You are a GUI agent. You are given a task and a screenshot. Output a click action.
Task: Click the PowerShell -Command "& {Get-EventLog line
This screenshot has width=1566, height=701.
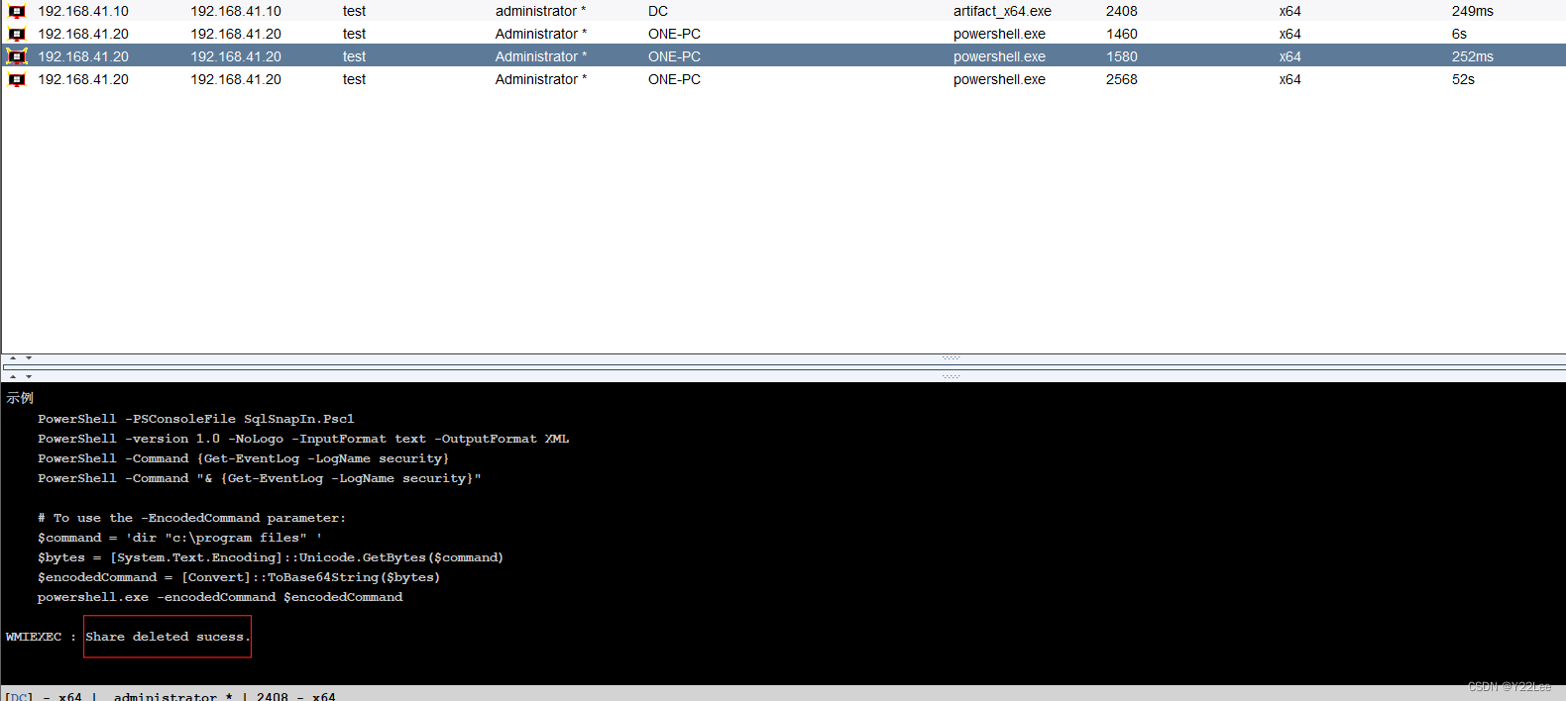click(260, 478)
